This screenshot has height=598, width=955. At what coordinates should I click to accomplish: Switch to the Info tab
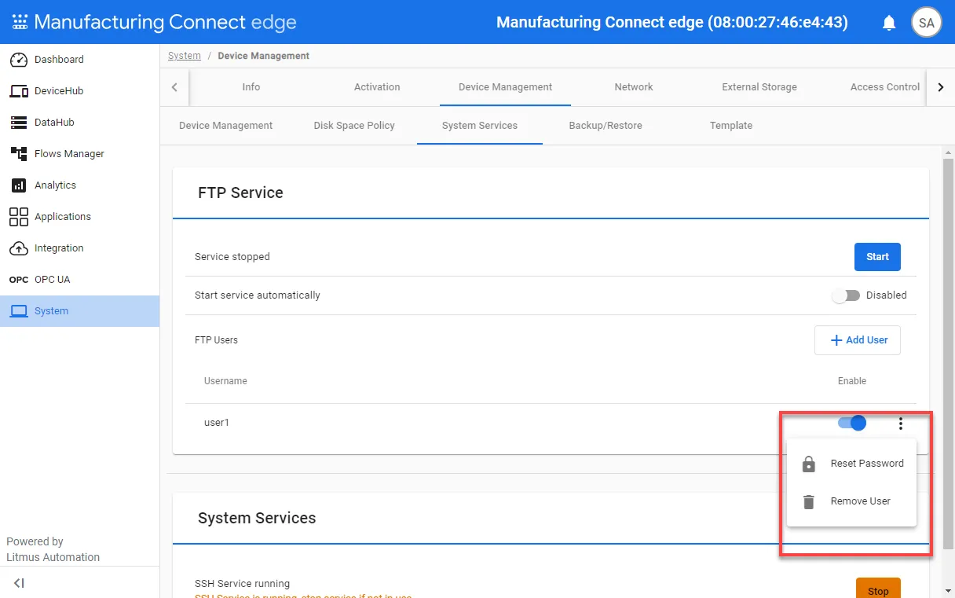(x=251, y=87)
